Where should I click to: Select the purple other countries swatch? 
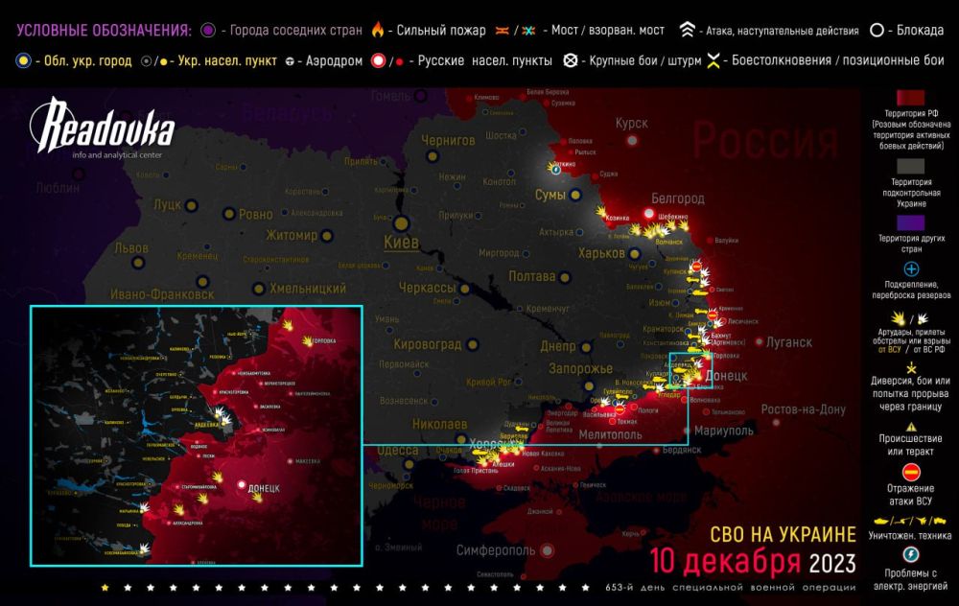point(911,222)
